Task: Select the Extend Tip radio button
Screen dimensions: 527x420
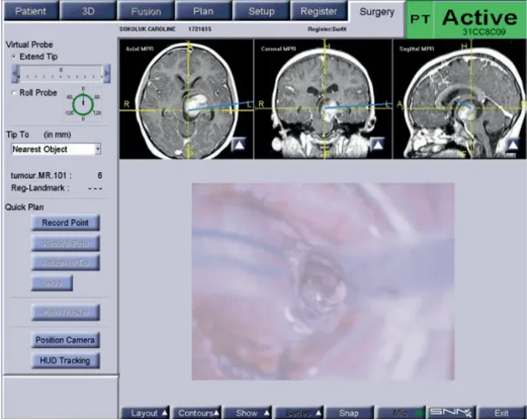Action: [14, 56]
